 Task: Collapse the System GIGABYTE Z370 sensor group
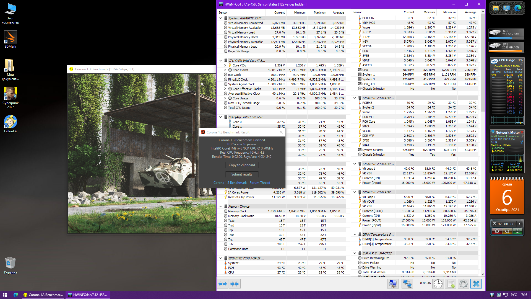coord(220,18)
